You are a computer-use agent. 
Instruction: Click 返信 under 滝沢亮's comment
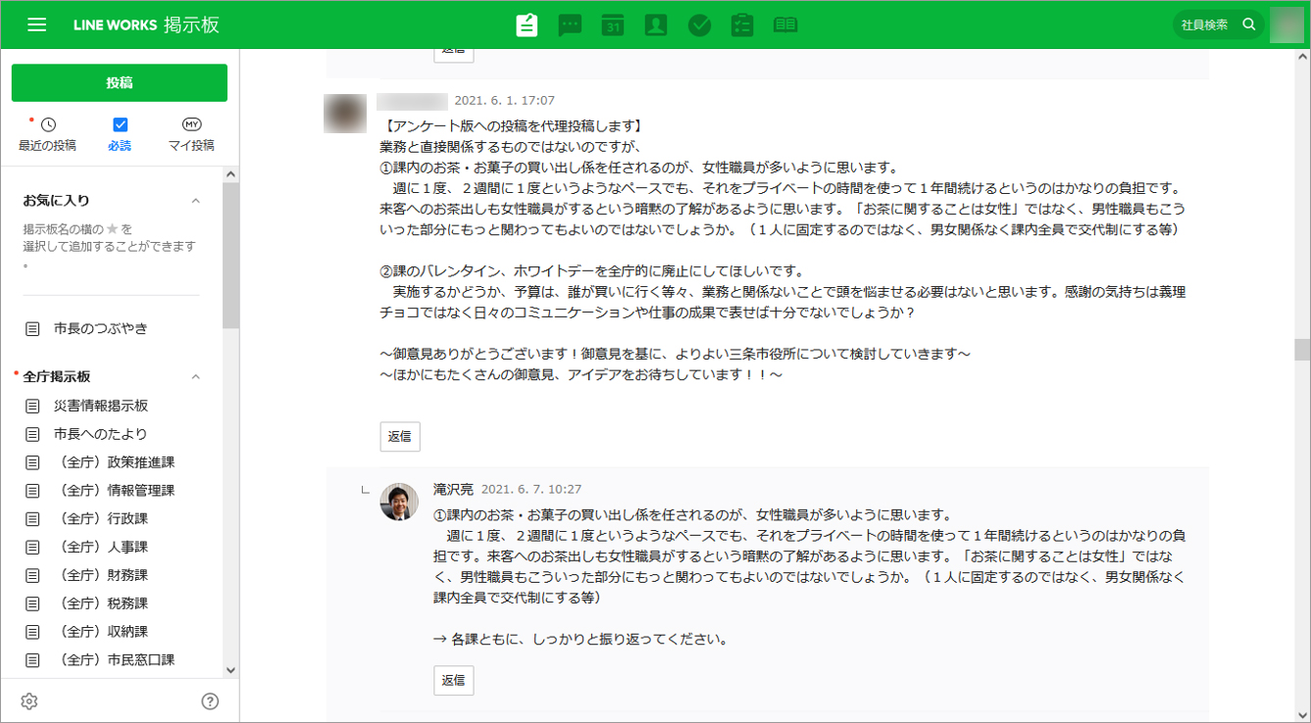click(x=453, y=681)
